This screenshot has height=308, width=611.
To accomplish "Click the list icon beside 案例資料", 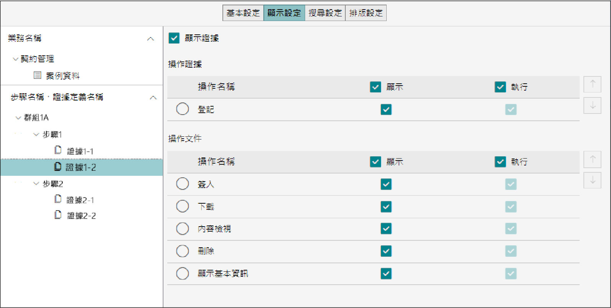I will (38, 75).
